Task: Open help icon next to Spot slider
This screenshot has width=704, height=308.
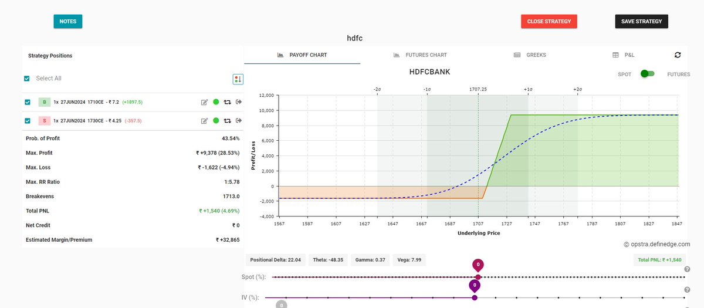Action: tap(687, 269)
